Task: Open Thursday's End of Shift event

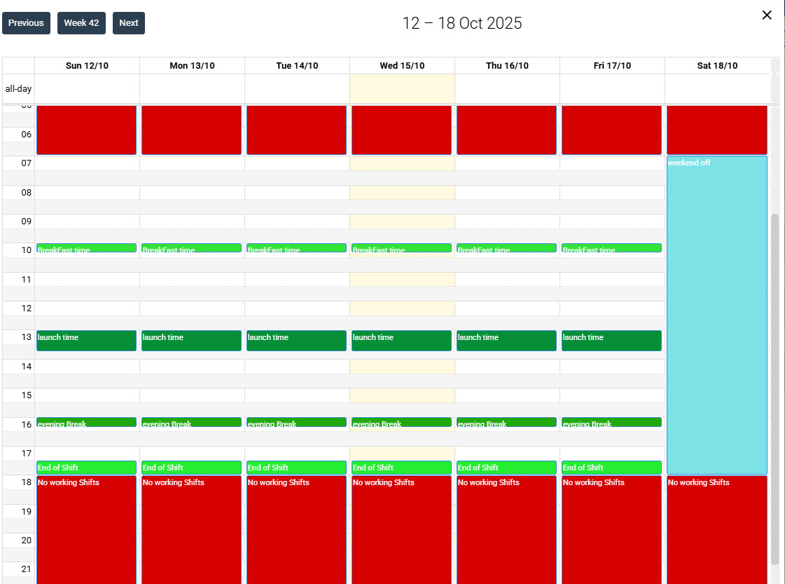Action: coord(506,467)
